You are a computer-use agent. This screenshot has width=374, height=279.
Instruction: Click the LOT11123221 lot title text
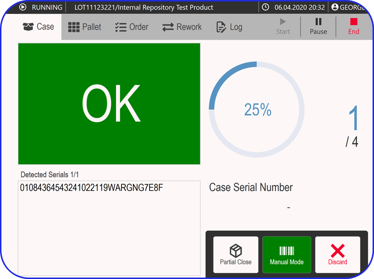(144, 7)
